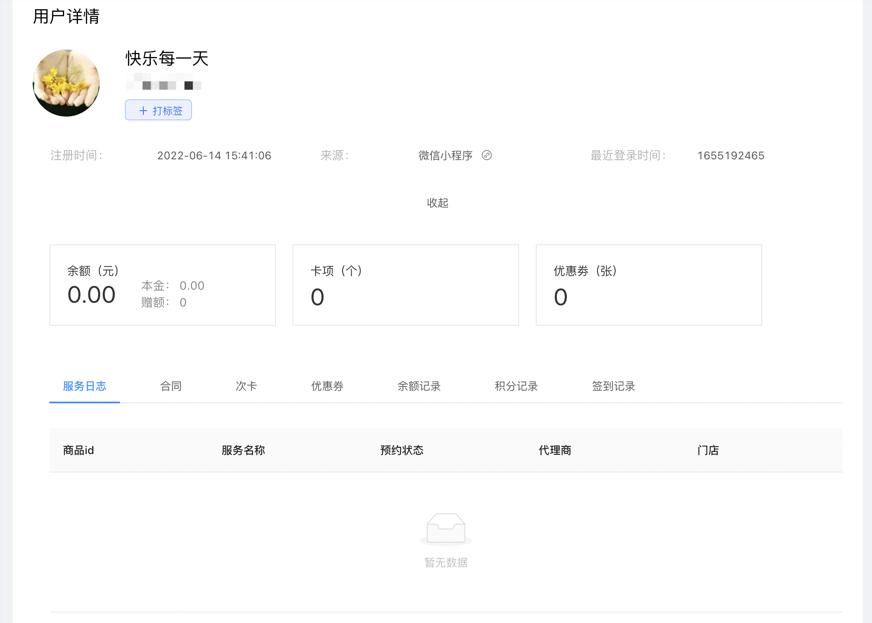This screenshot has width=872, height=623.
Task: Click the 门店 column header
Action: coord(708,450)
